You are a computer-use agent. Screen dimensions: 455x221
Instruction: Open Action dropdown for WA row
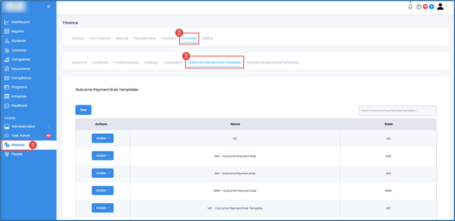pos(103,173)
